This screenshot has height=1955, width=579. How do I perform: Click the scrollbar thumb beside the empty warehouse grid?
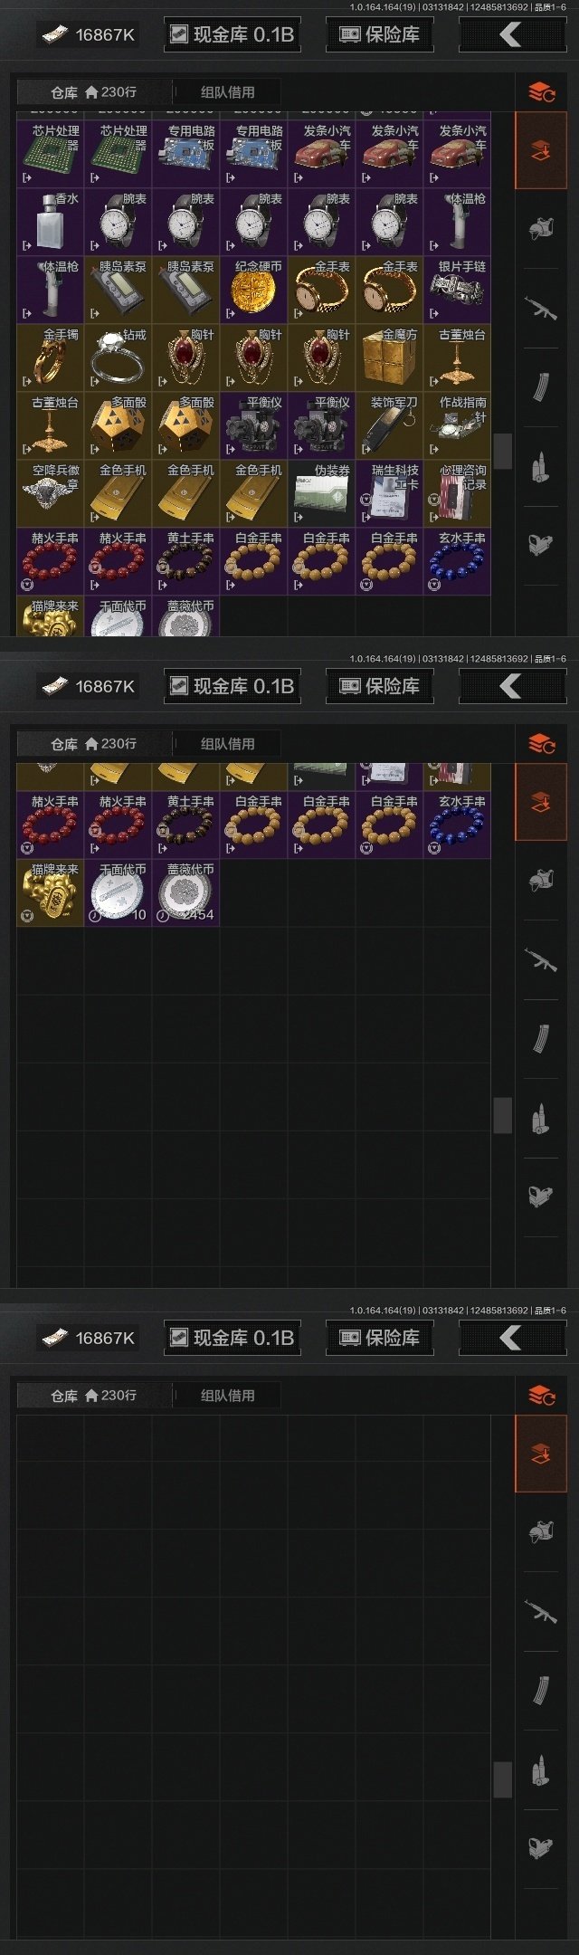coord(503,1779)
